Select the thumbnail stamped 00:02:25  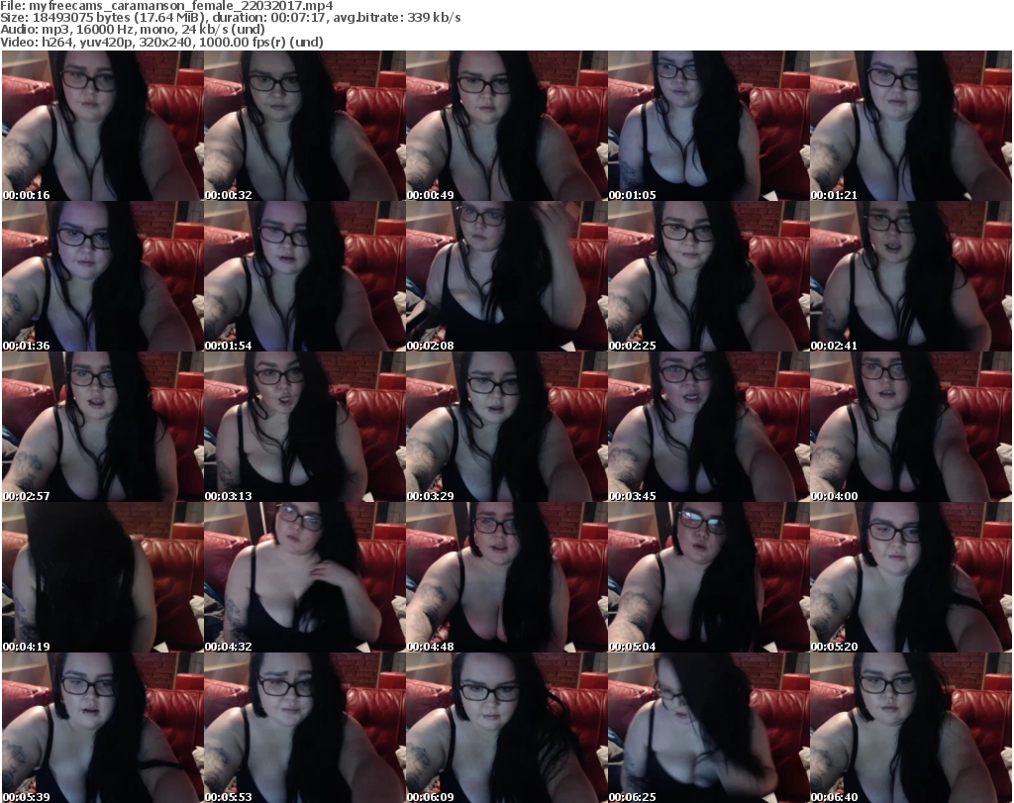(709, 276)
